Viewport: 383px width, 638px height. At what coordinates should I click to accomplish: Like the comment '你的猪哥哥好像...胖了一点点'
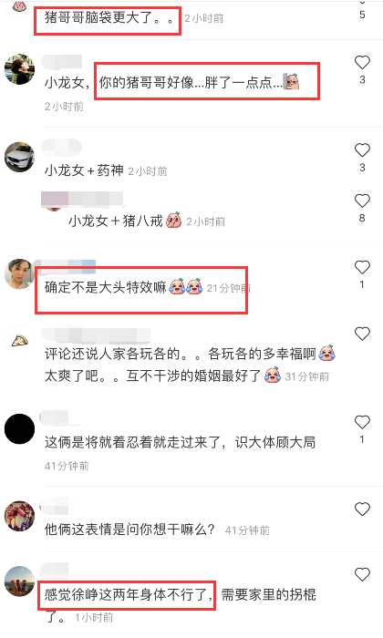click(362, 62)
